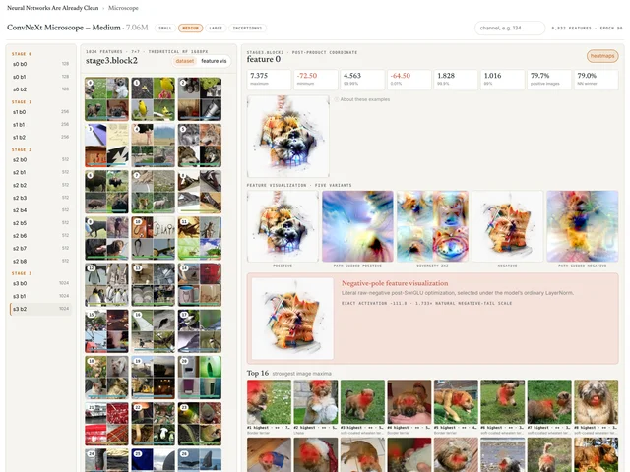The image size is (630, 472).
Task: Open feature 2 thumbnail in grid
Action: [200, 99]
